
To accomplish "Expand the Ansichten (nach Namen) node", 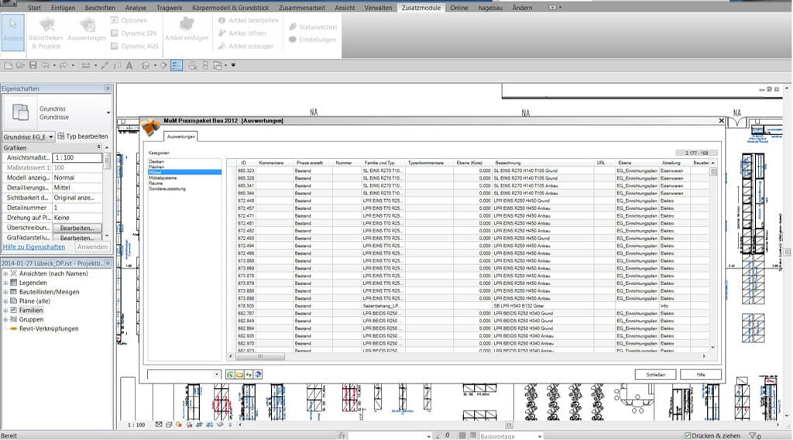I will 5,273.
